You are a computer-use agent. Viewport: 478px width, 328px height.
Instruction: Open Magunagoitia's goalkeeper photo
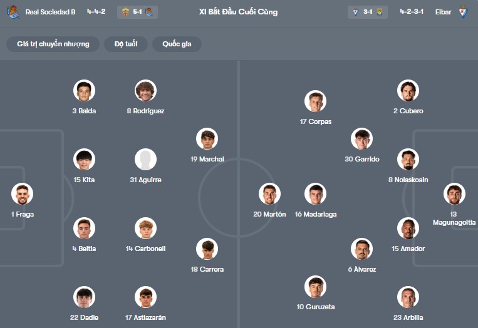[x=454, y=194]
